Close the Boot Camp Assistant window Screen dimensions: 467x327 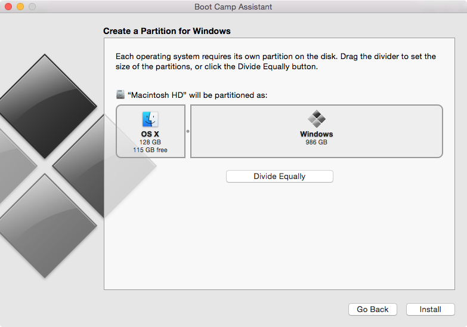[8, 7]
